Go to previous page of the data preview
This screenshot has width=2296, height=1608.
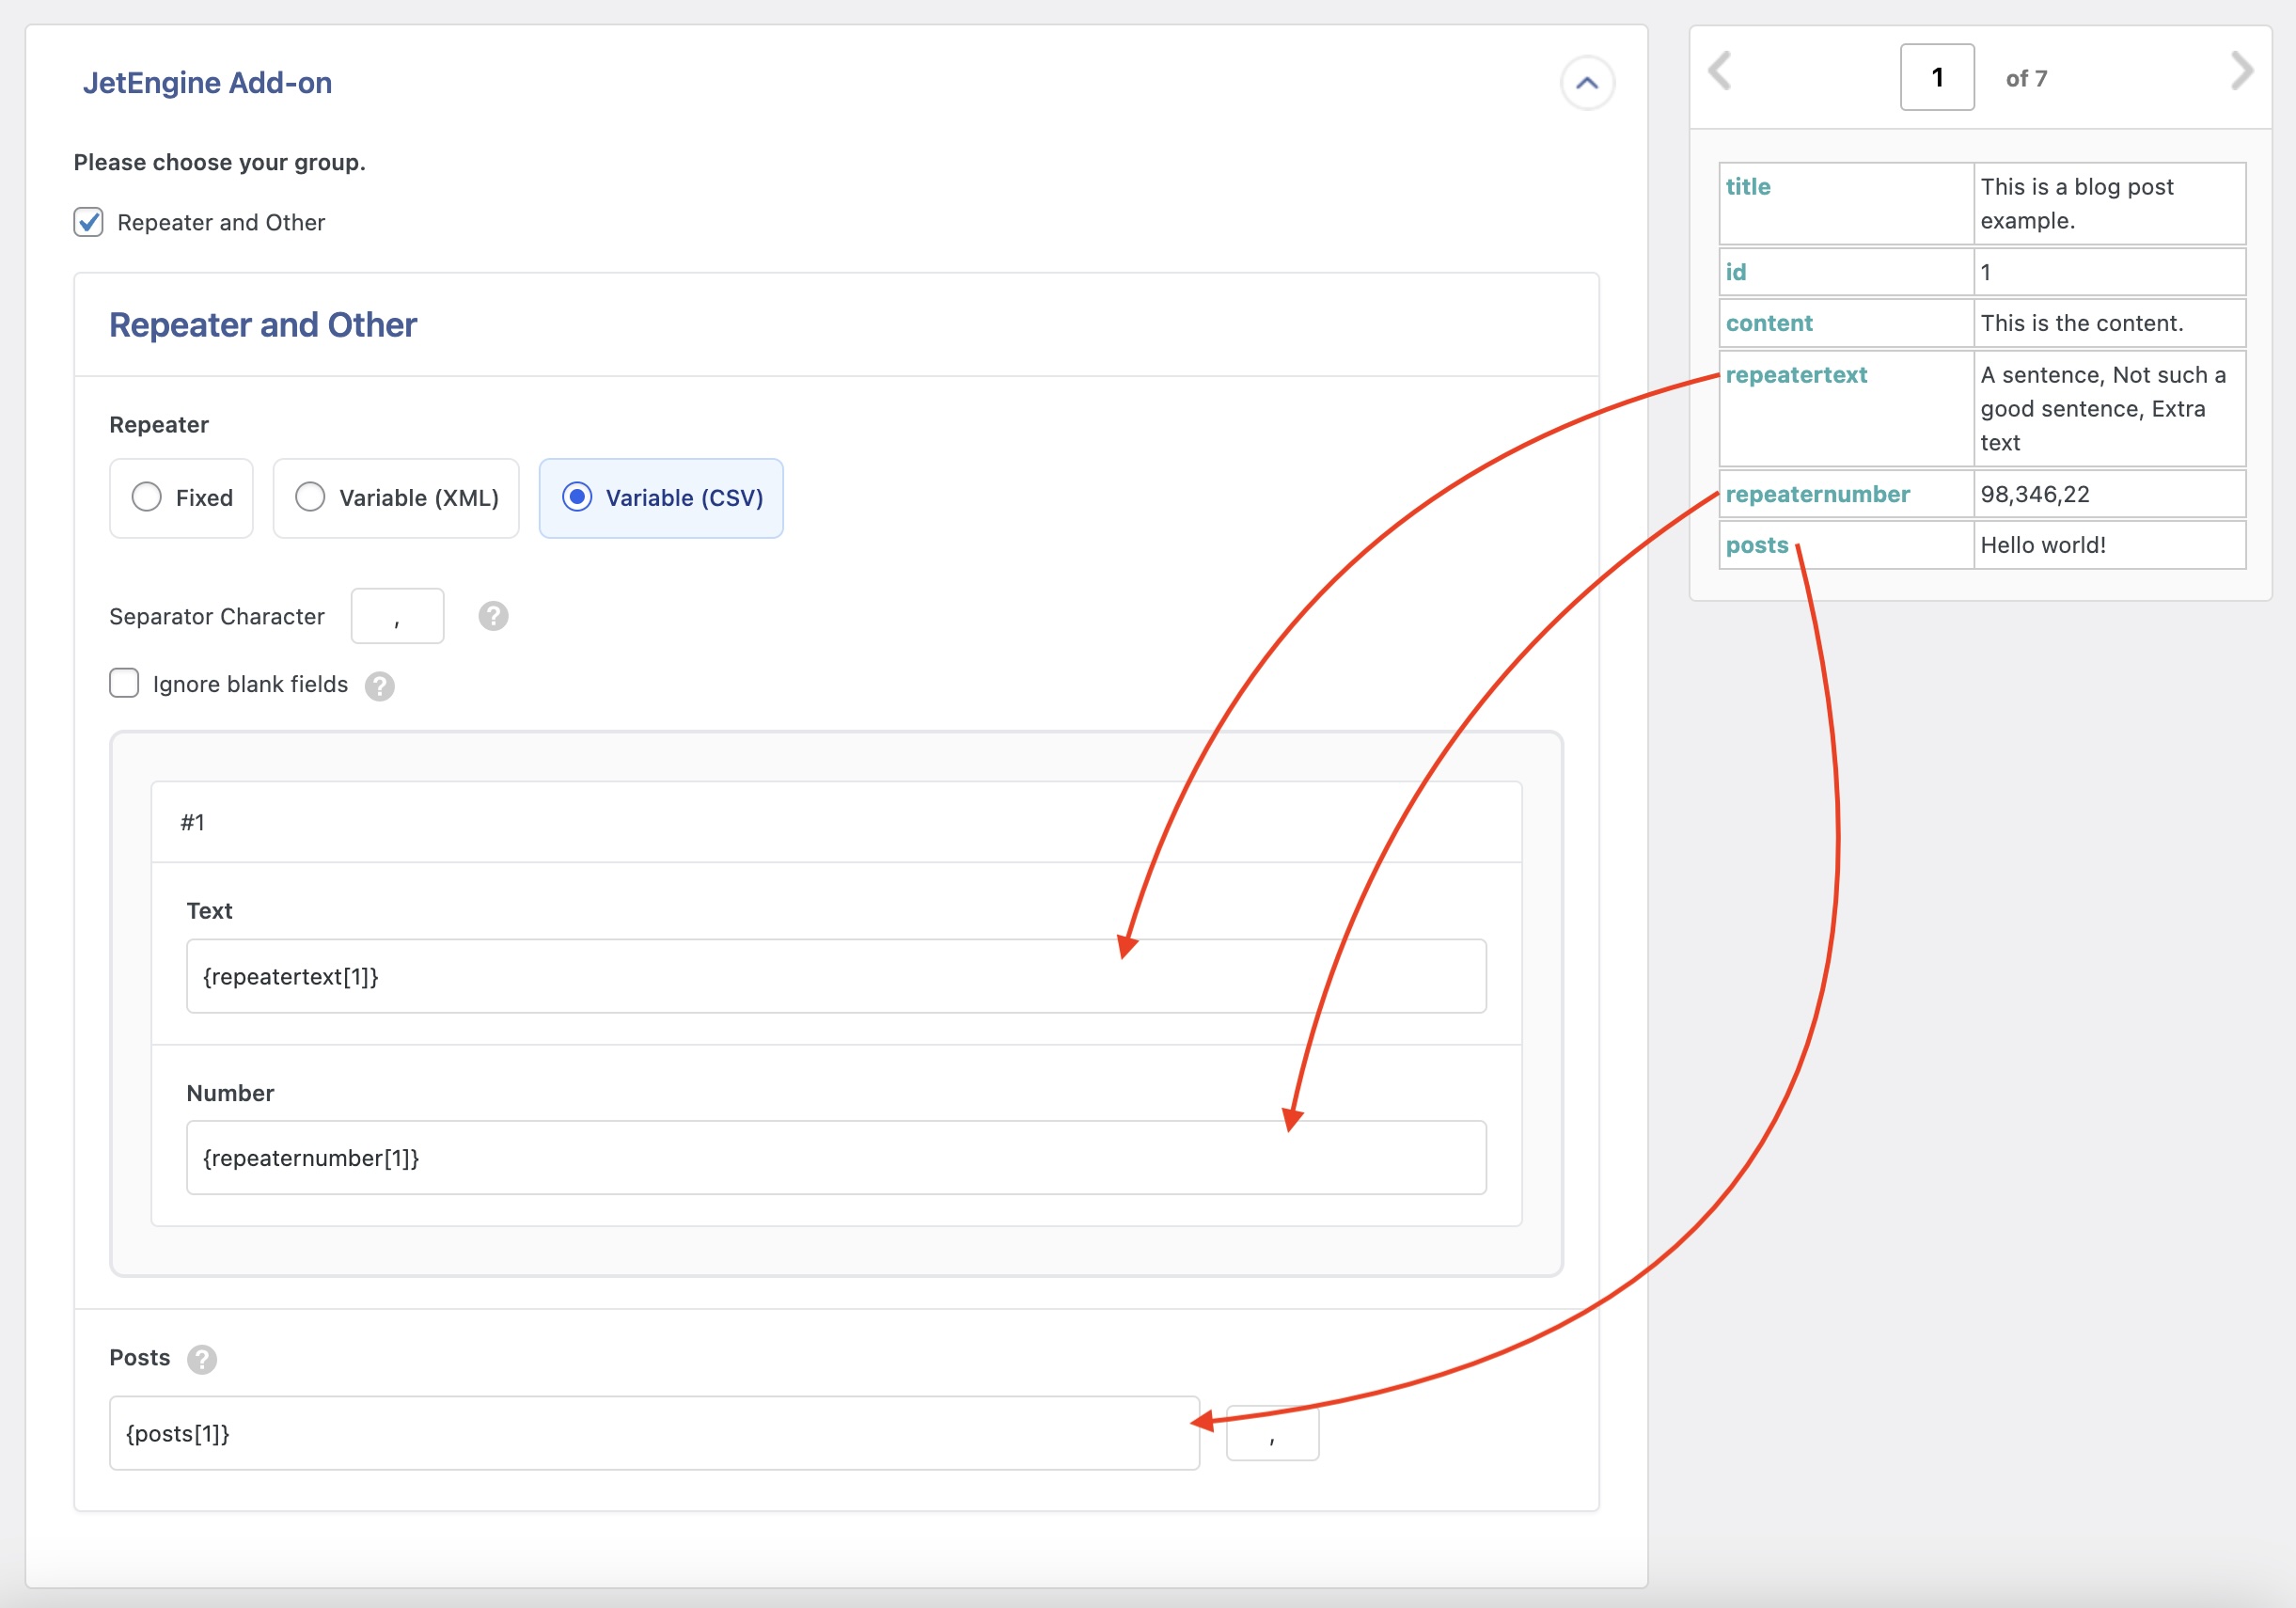point(1722,70)
